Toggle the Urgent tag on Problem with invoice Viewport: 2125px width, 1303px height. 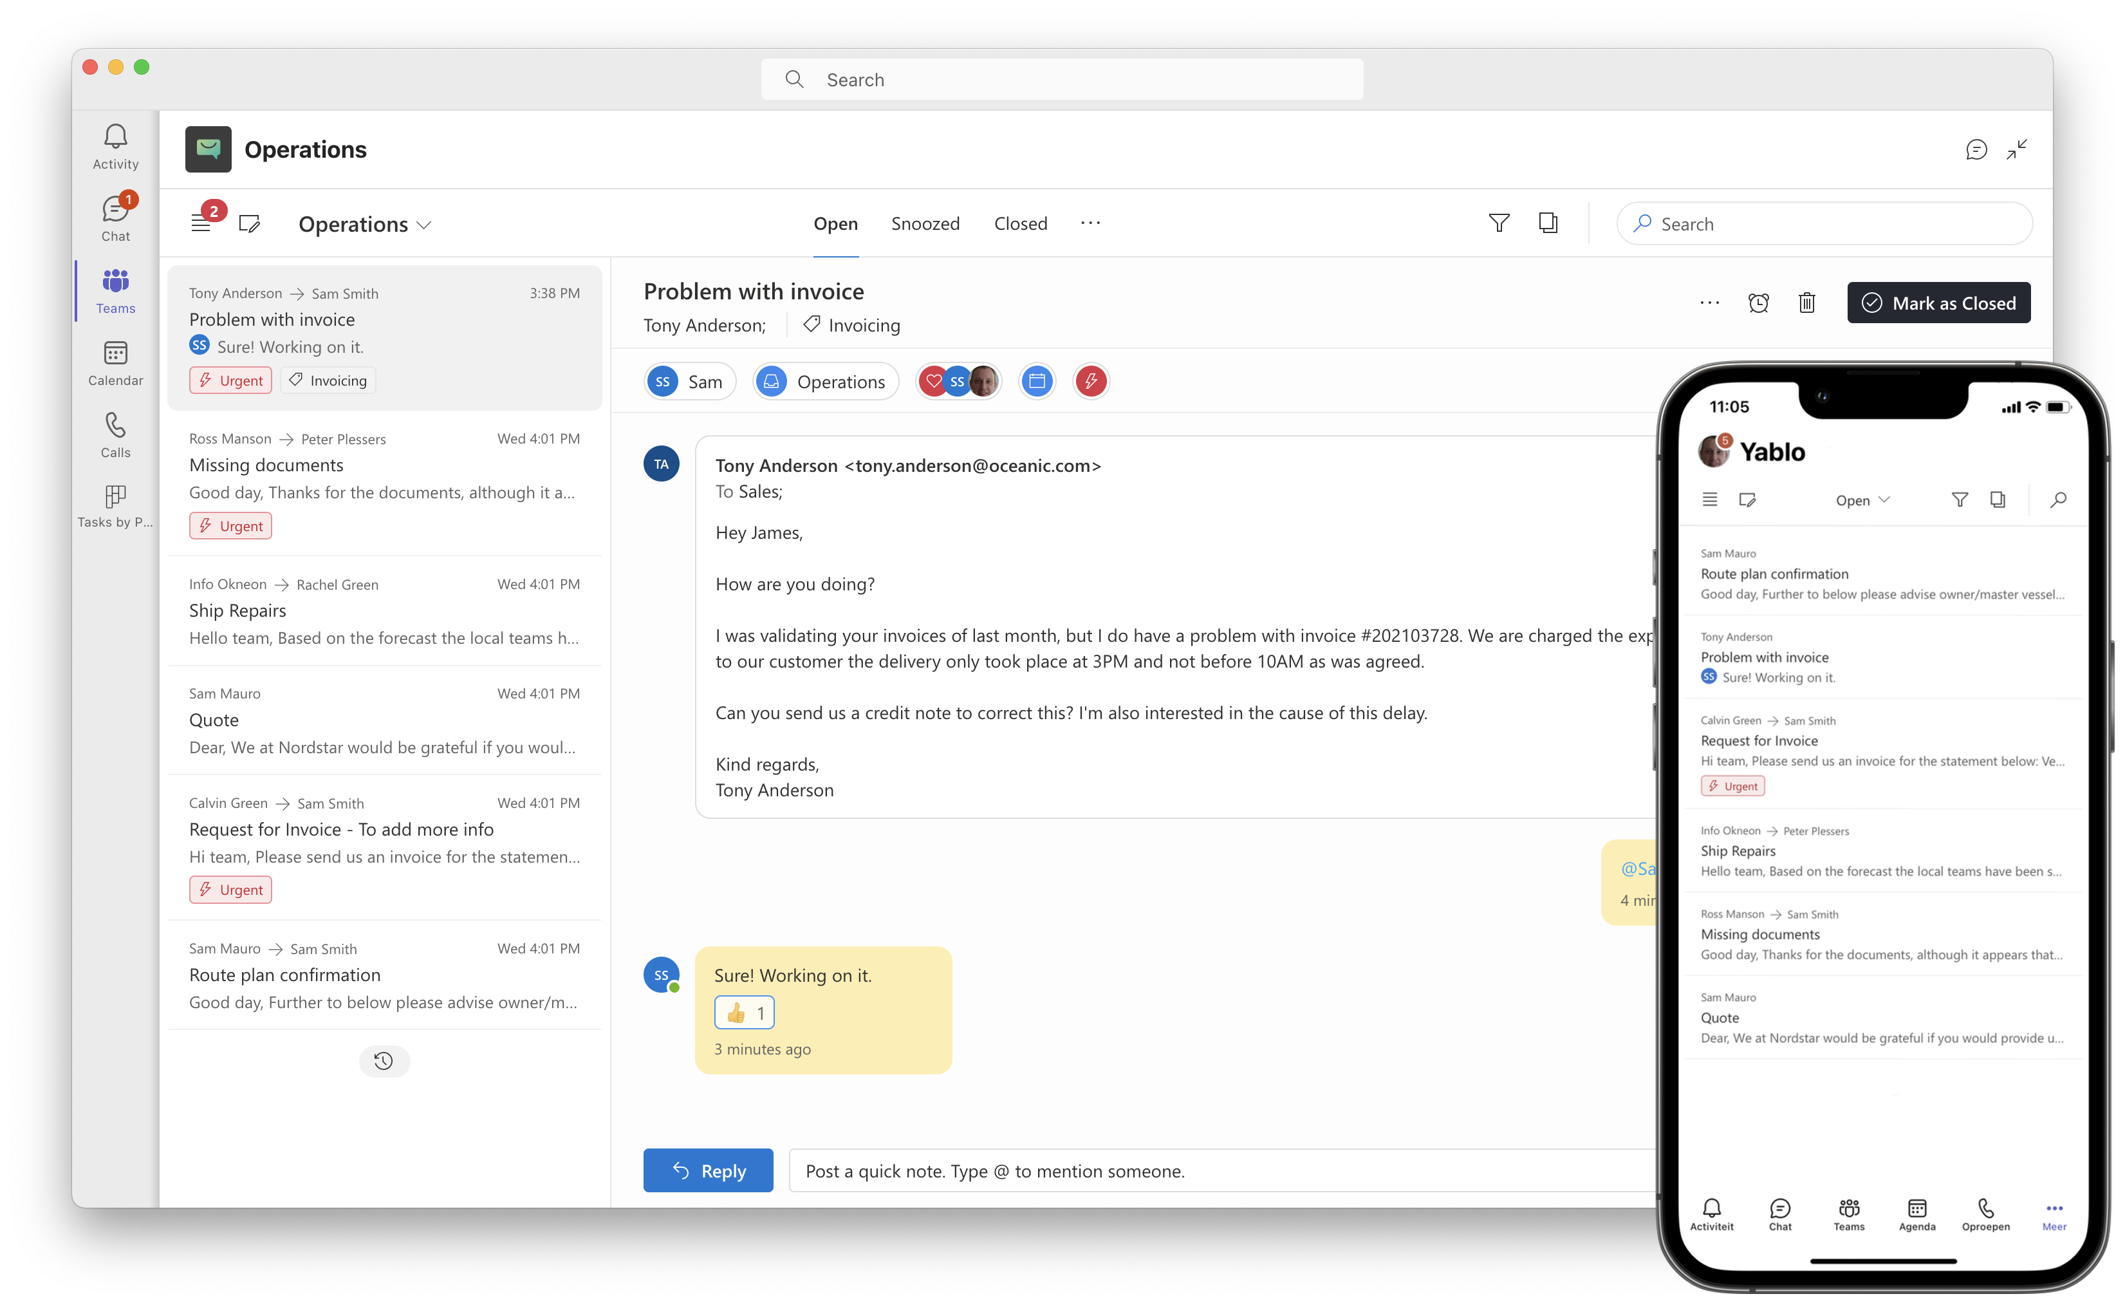pyautogui.click(x=230, y=380)
